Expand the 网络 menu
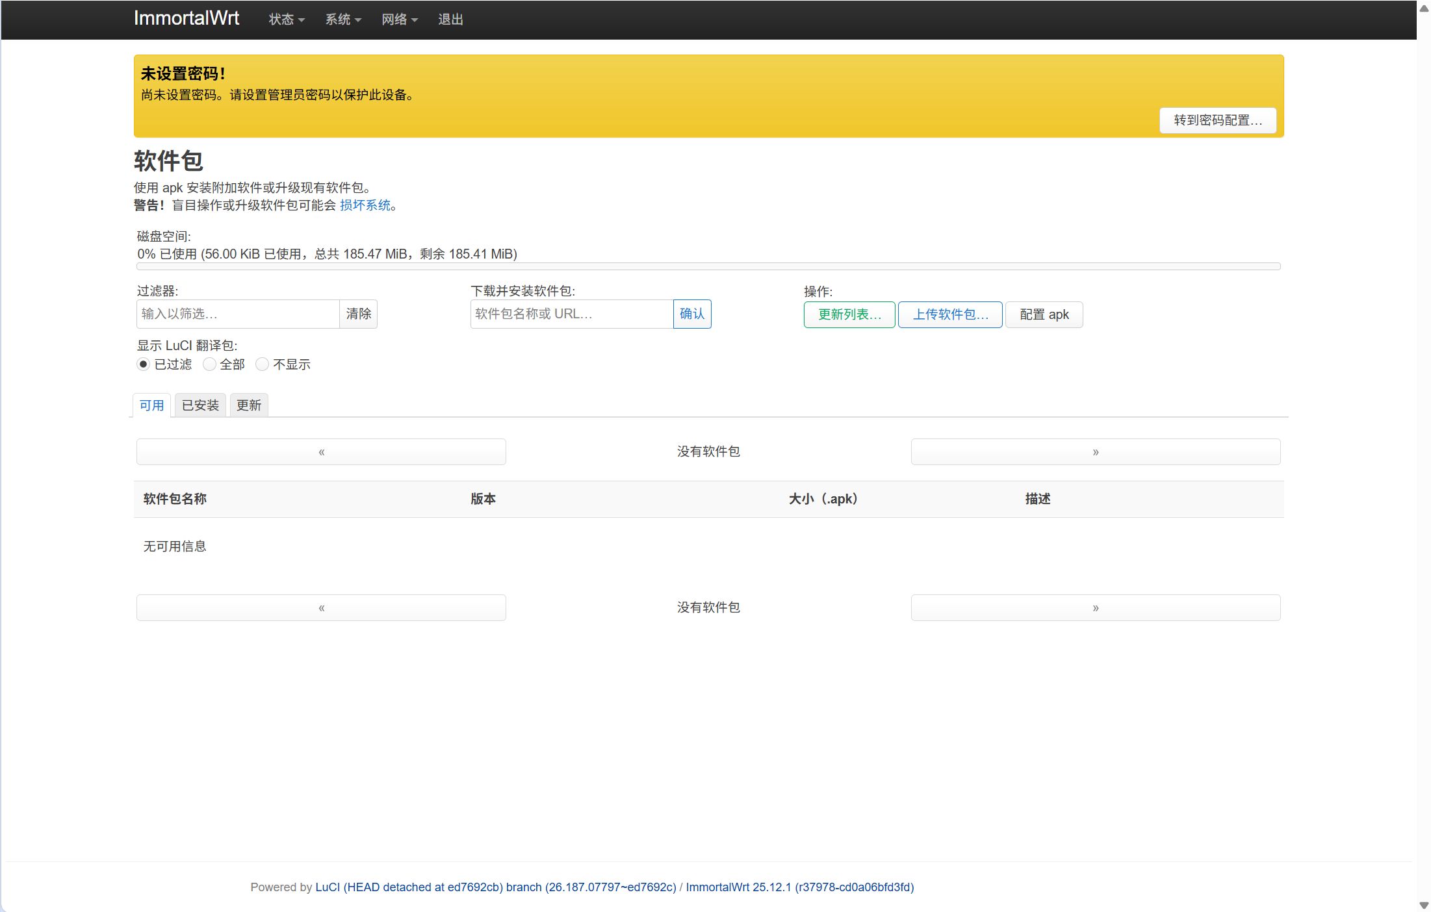Screen dimensions: 1431x912 pos(399,19)
